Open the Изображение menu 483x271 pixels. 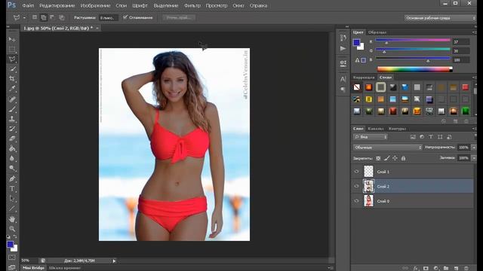tap(95, 5)
